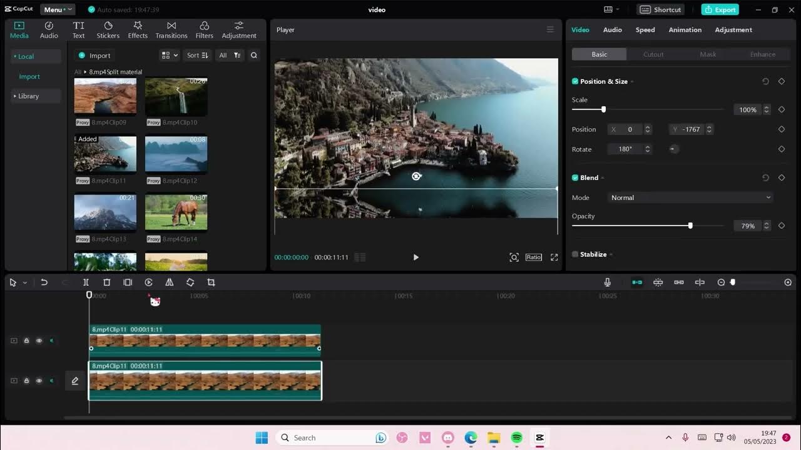Click the Scale slider handle

[x=603, y=109]
